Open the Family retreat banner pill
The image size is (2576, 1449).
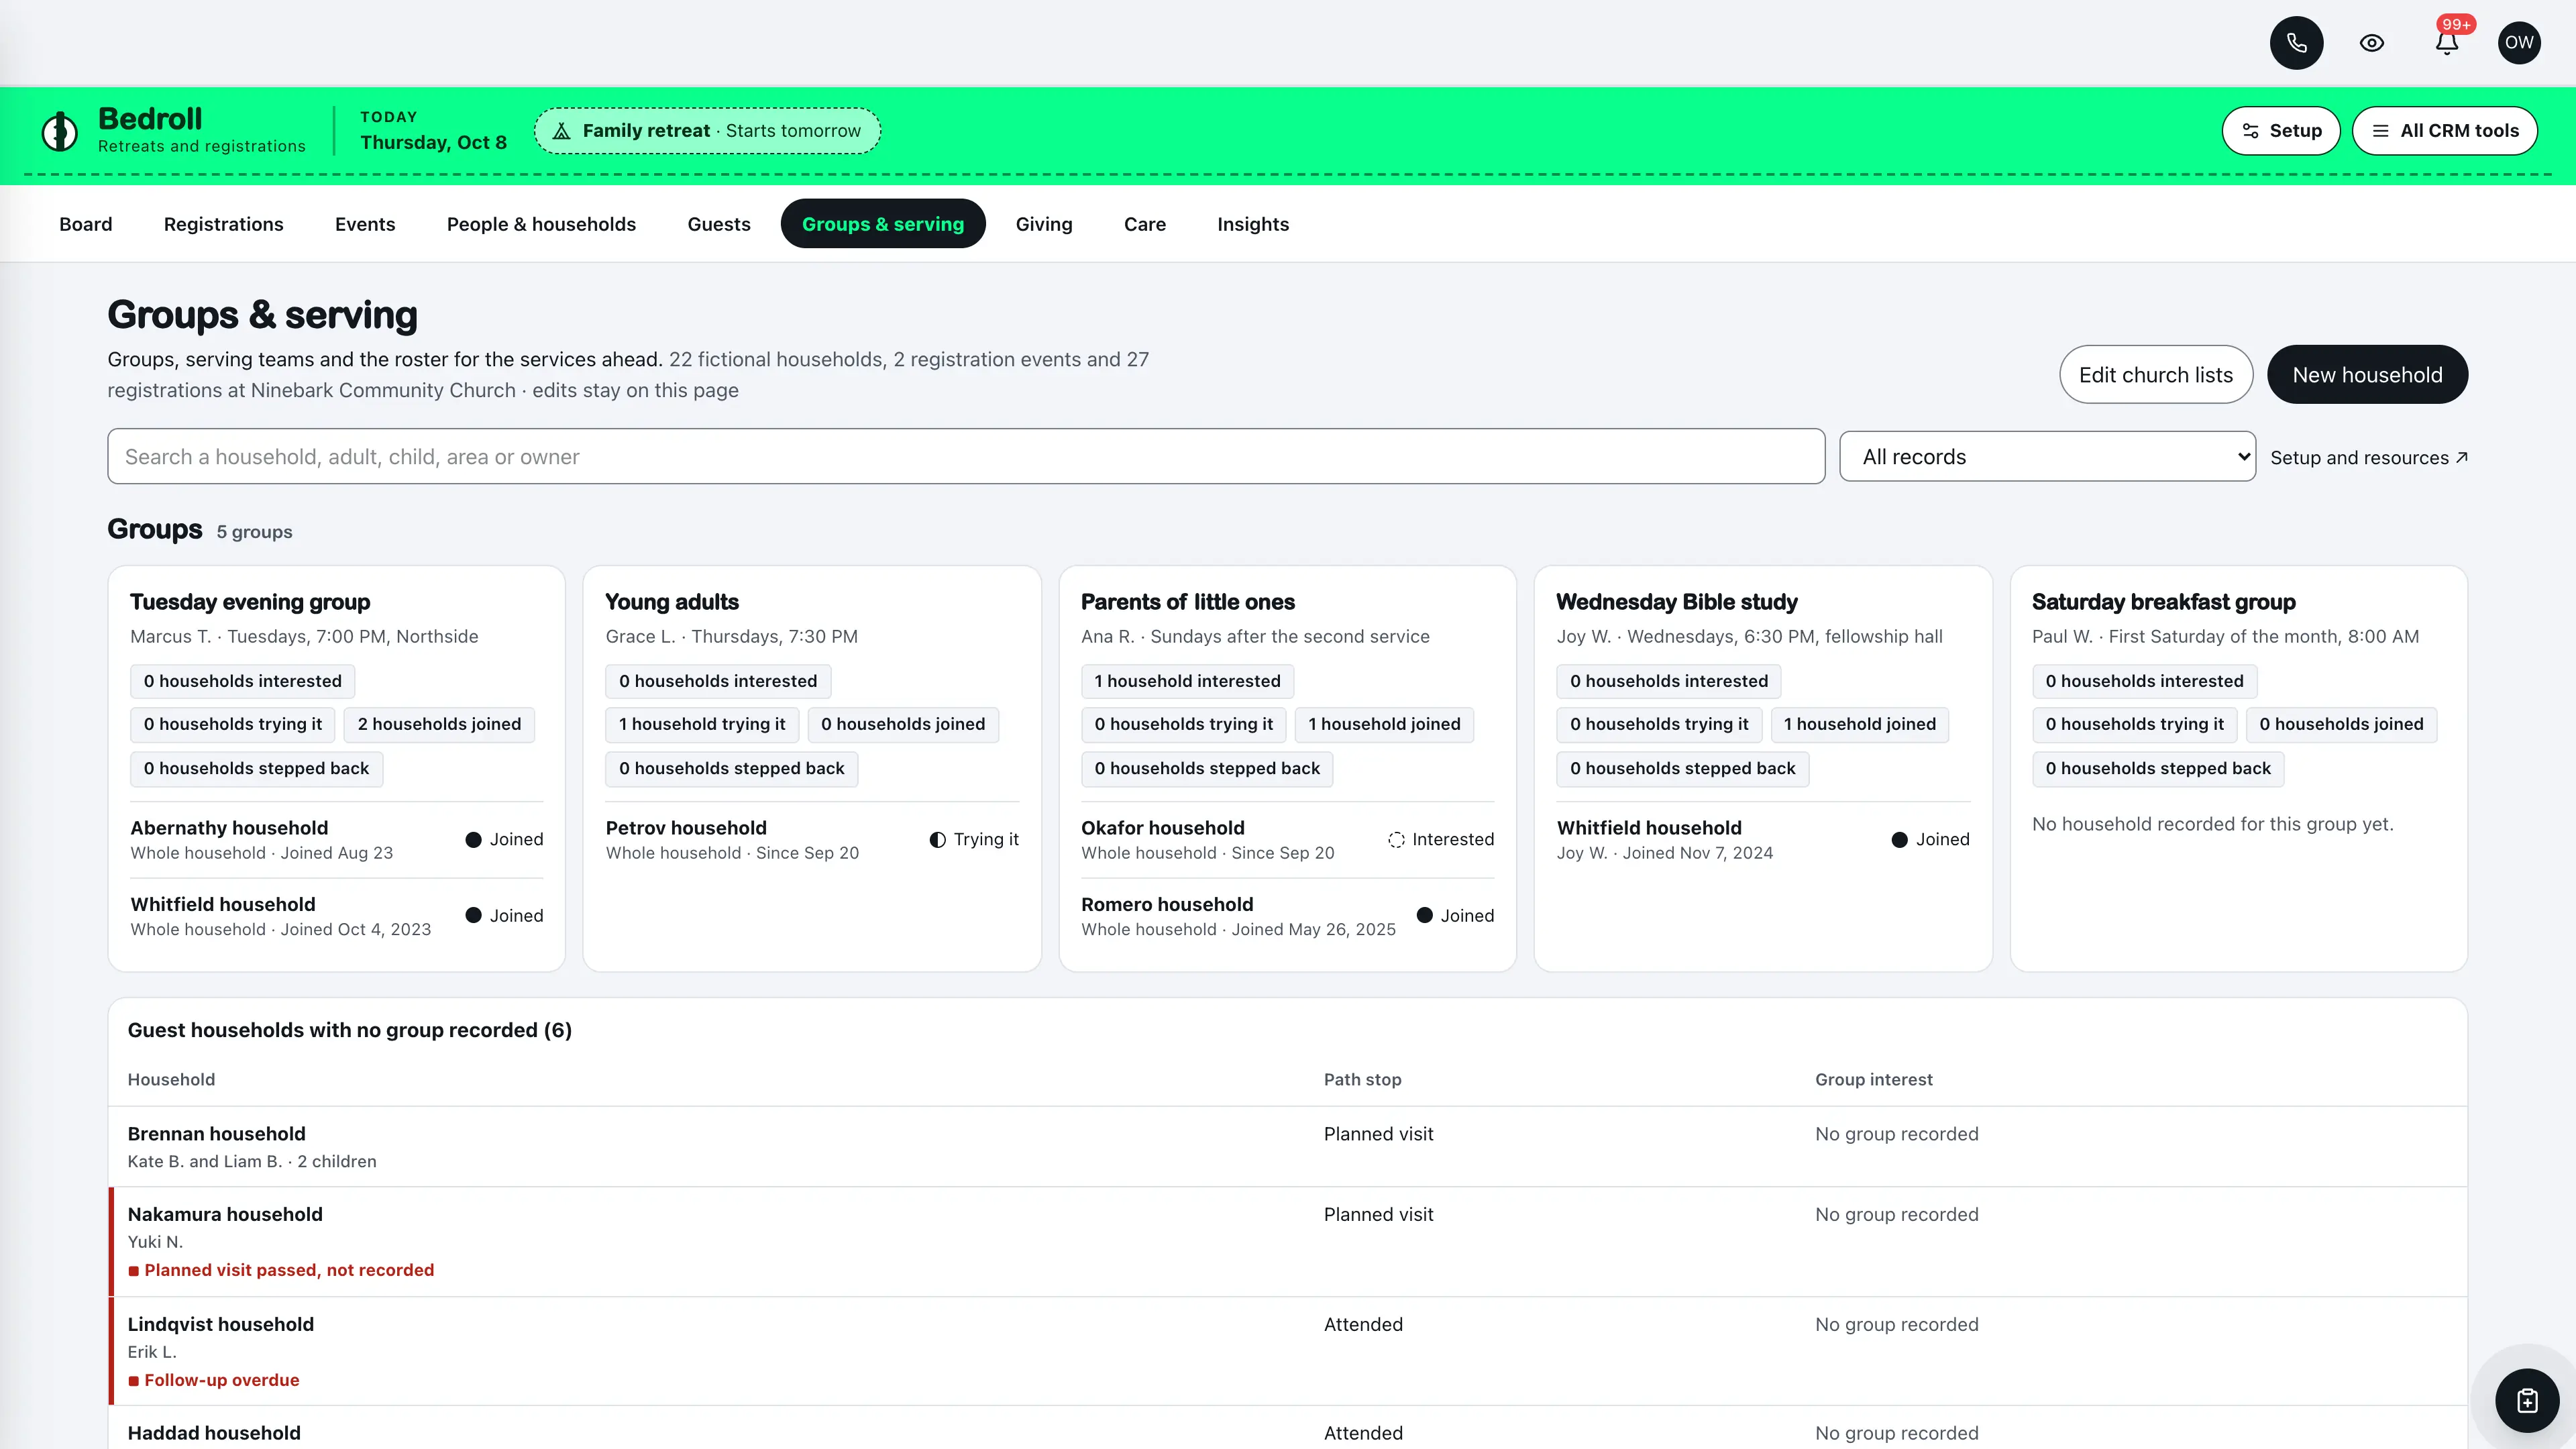pos(707,131)
